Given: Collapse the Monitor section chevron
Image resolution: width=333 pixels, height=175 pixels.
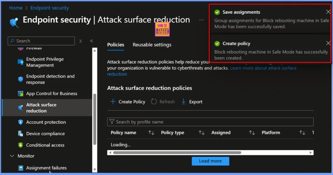Looking at the screenshot, I should 12,156.
